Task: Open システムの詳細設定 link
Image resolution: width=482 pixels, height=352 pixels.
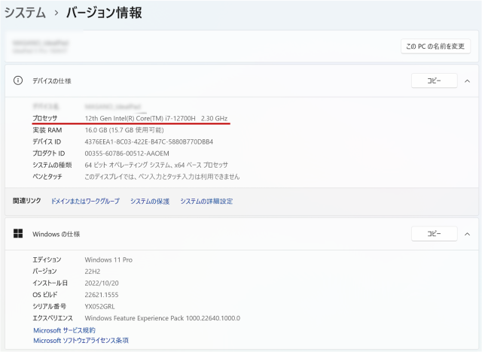Action: click(206, 201)
